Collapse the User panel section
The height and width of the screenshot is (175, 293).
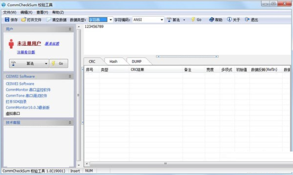pyautogui.click(x=70, y=29)
